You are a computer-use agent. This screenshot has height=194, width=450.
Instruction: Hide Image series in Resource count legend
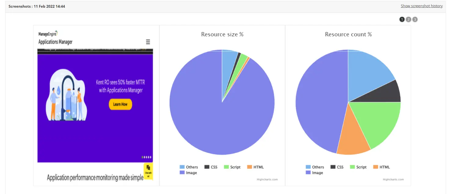click(314, 173)
